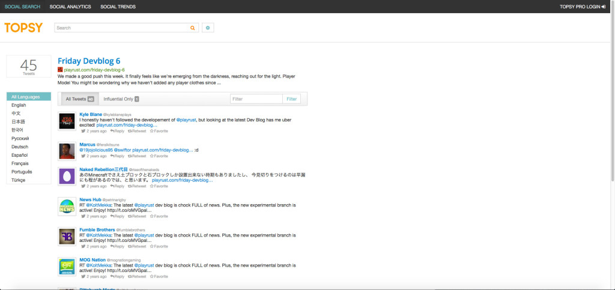The image size is (615, 290).
Task: Filter tweets by 한국어 language
Action: tap(29, 130)
